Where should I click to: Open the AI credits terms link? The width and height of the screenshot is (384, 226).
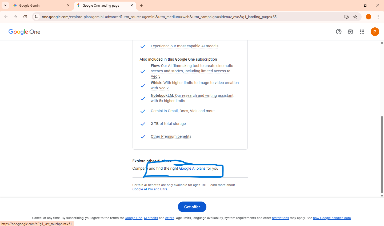[x=151, y=218]
